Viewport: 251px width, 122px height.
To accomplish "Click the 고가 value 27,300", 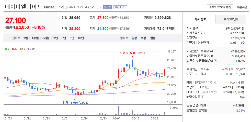I will [103, 18].
